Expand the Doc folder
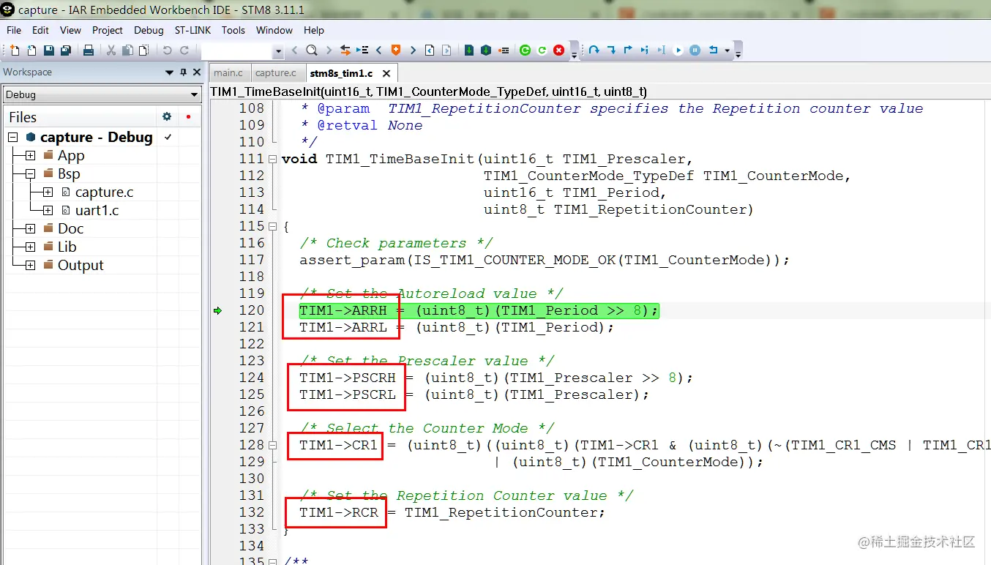Viewport: 991px width, 565px height. click(x=30, y=228)
